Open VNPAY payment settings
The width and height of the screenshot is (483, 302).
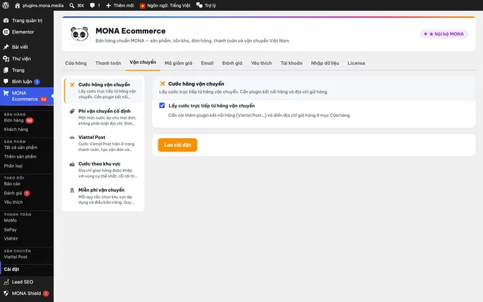[11, 238]
